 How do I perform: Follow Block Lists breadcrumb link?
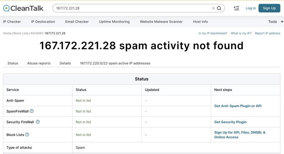coord(21,33)
